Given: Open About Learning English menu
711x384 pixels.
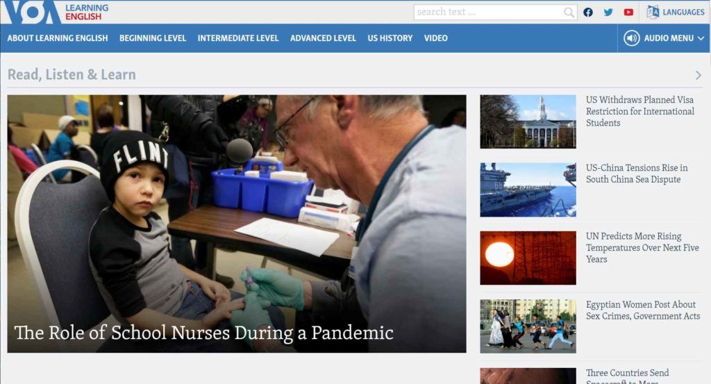Looking at the screenshot, I should click(x=58, y=38).
